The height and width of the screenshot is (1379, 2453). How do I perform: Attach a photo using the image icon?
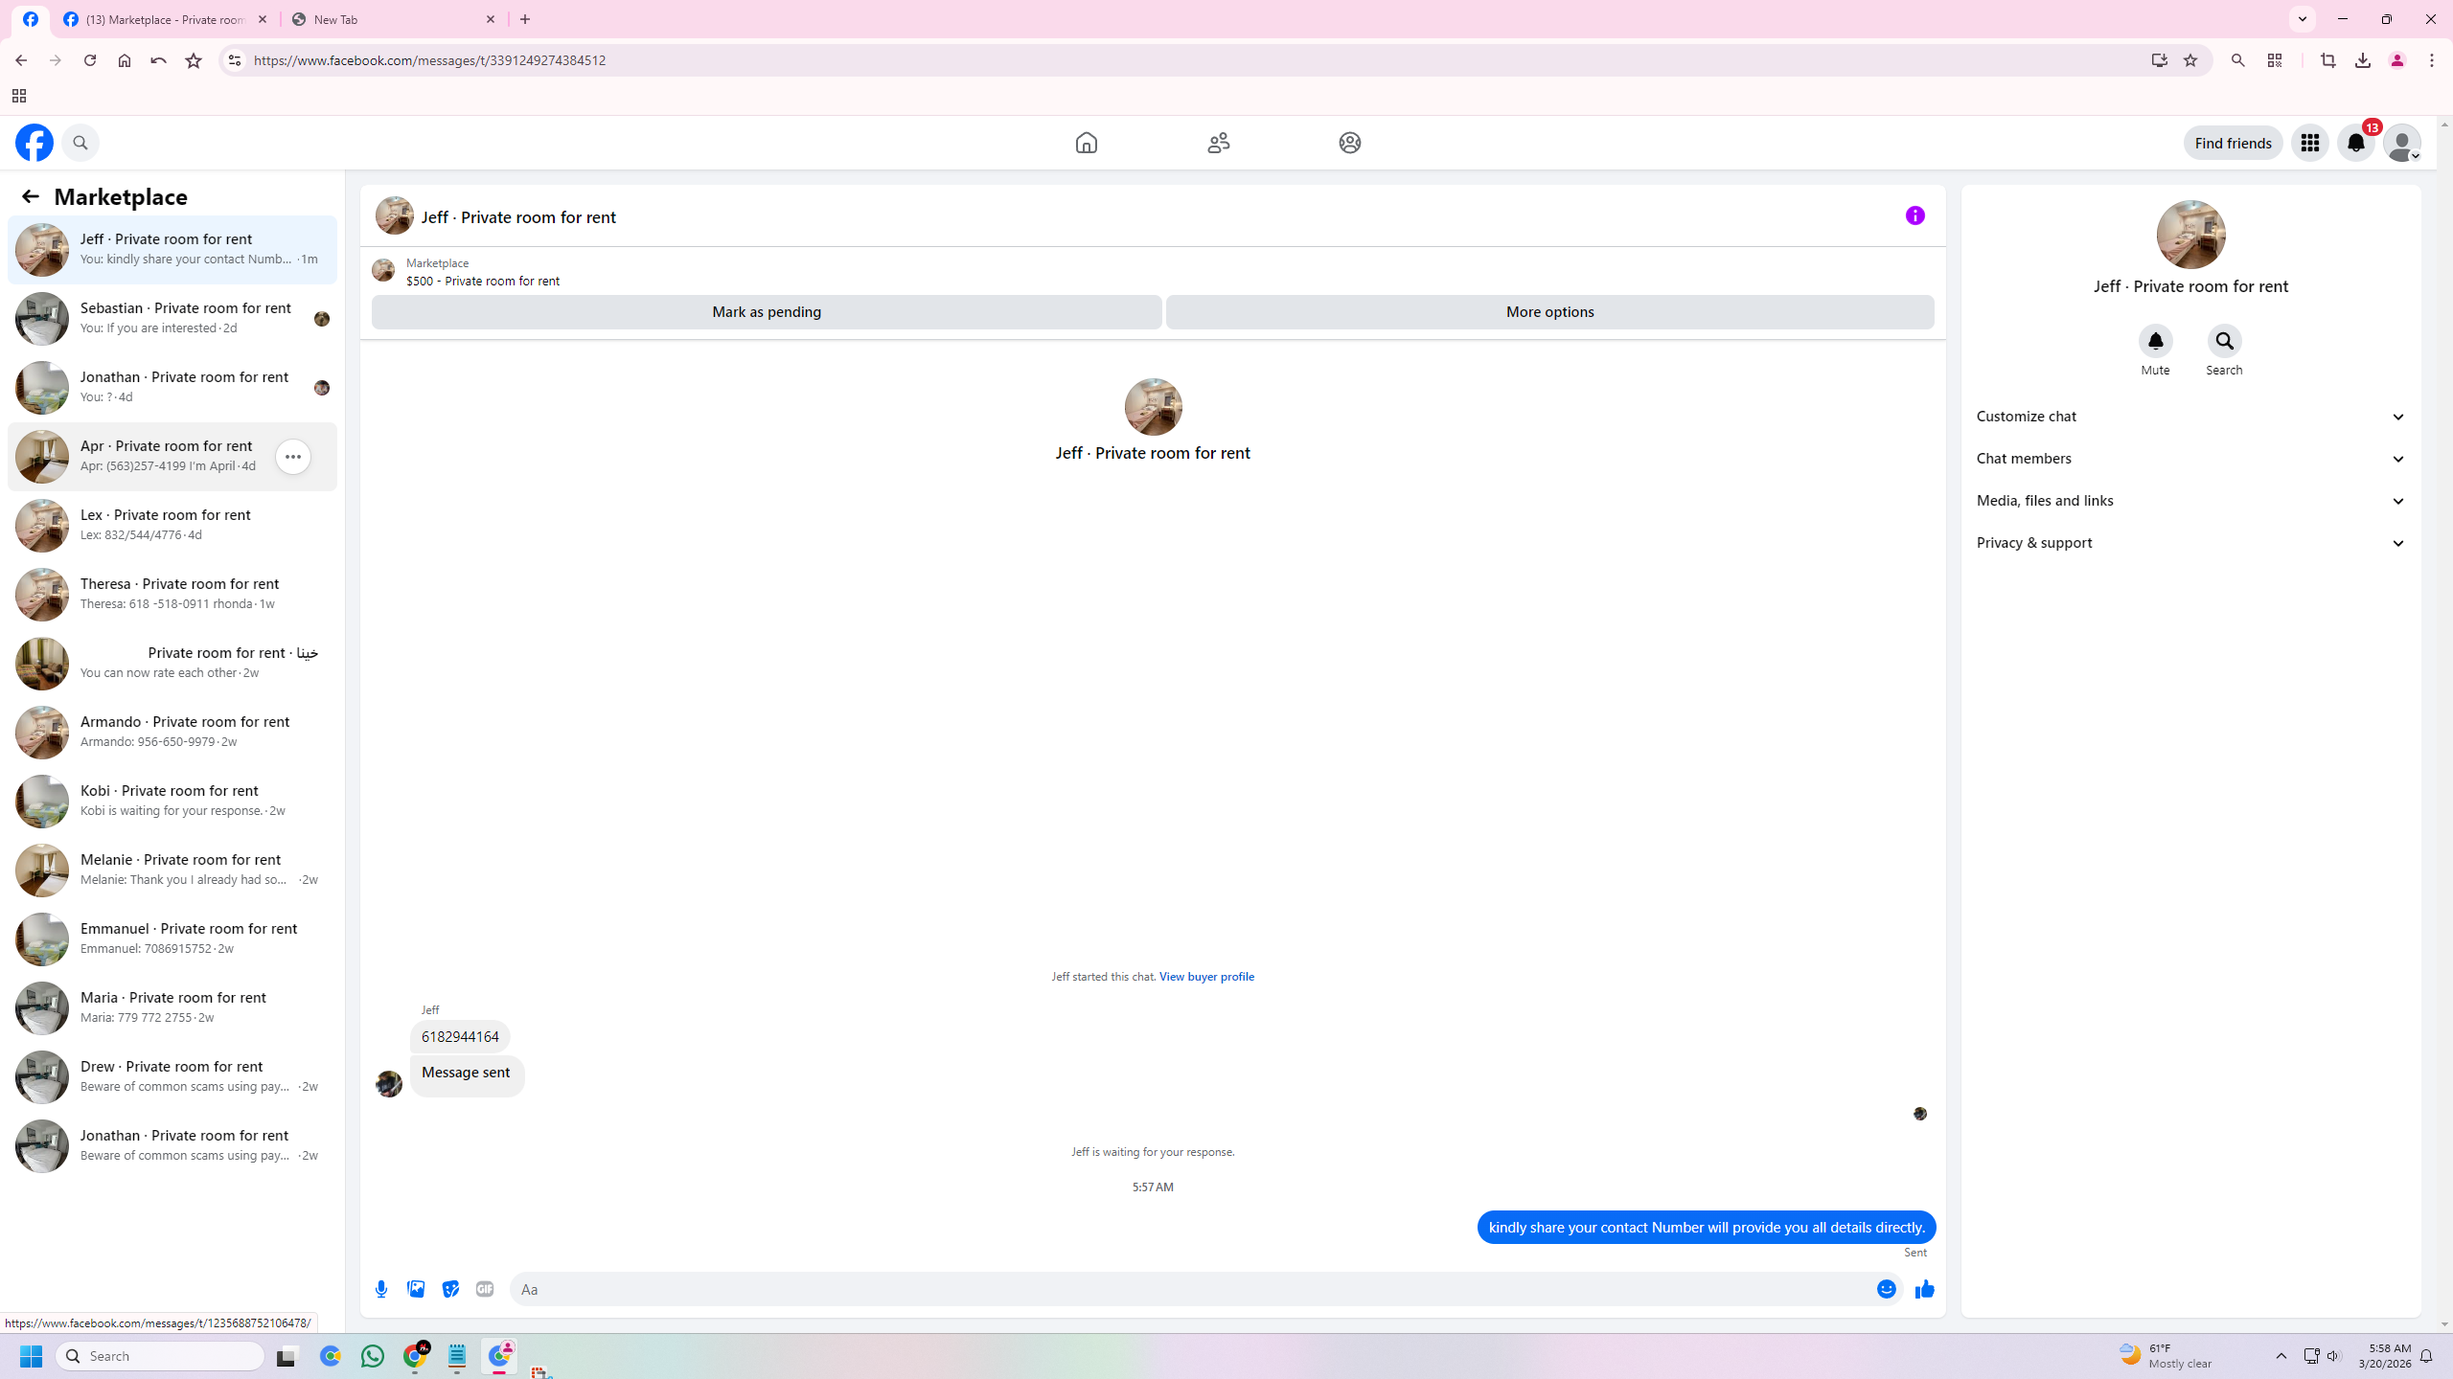point(416,1289)
